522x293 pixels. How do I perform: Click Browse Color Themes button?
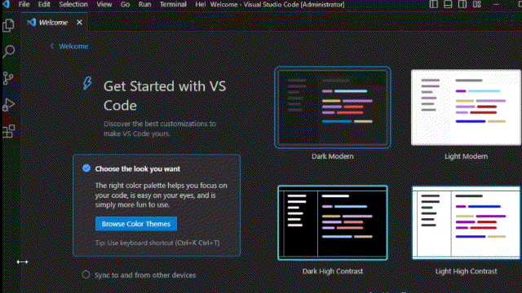tap(136, 224)
